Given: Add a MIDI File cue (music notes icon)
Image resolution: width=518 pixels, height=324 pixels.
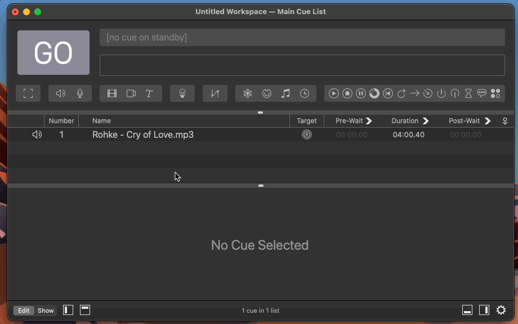Looking at the screenshot, I should pyautogui.click(x=285, y=93).
